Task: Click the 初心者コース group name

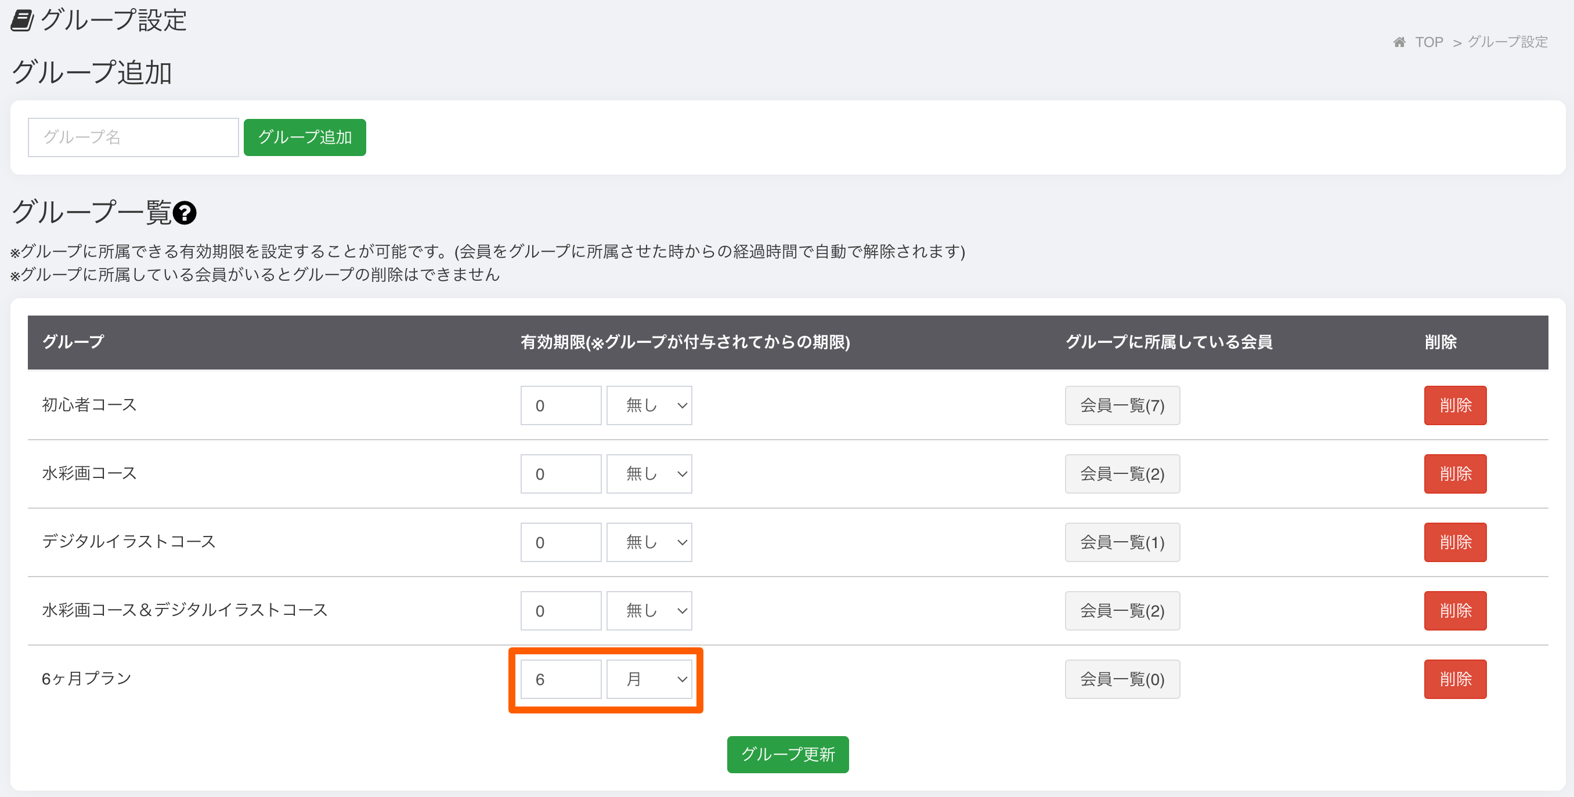Action: (x=89, y=405)
